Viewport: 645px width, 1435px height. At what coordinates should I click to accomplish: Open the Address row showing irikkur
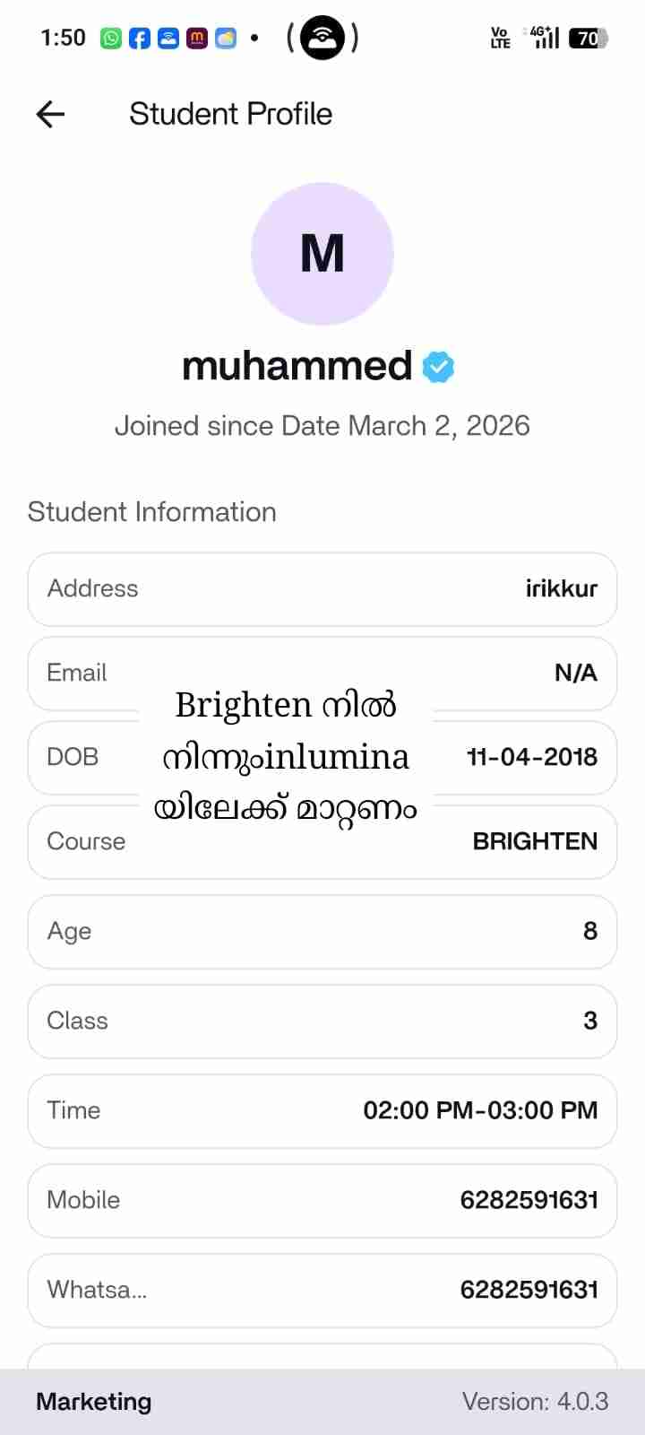point(322,589)
